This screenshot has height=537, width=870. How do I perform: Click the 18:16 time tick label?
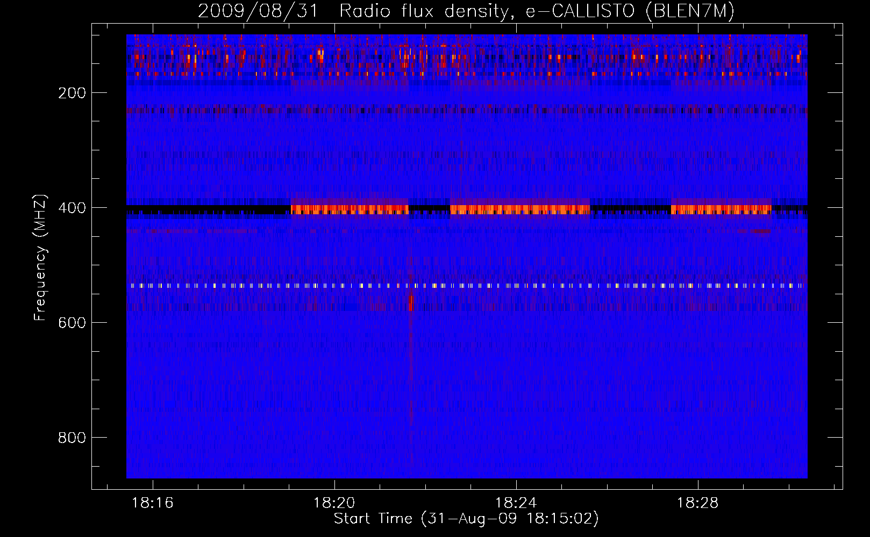tap(153, 503)
